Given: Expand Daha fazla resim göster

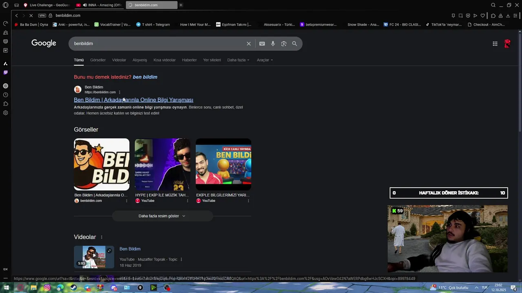Looking at the screenshot, I should point(162,216).
